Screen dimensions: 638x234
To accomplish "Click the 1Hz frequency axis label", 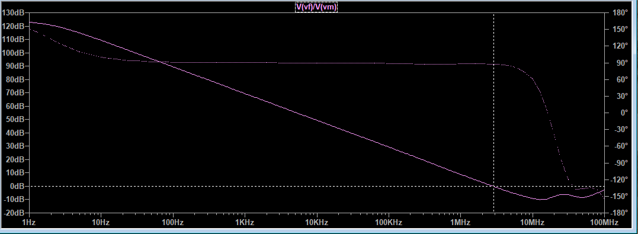I will coord(29,223).
